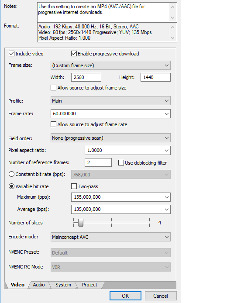Open the Maximum (bps) dropdown
The image size is (227, 303).
[x=166, y=197]
